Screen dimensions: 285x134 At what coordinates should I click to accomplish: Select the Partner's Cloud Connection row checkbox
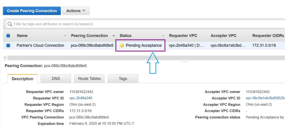[8, 46]
